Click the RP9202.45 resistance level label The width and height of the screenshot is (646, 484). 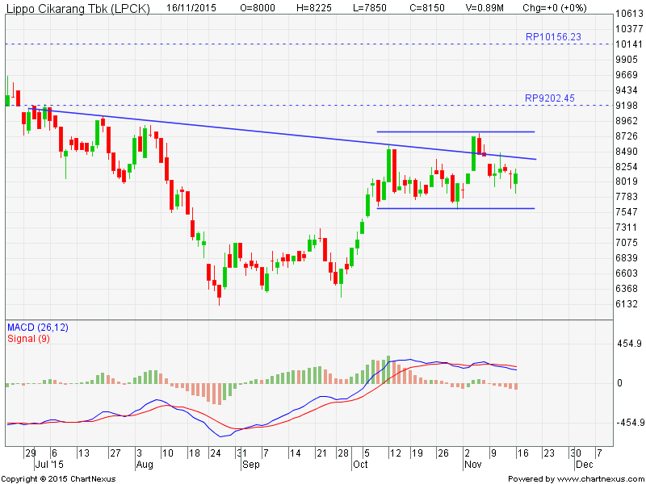tap(550, 98)
